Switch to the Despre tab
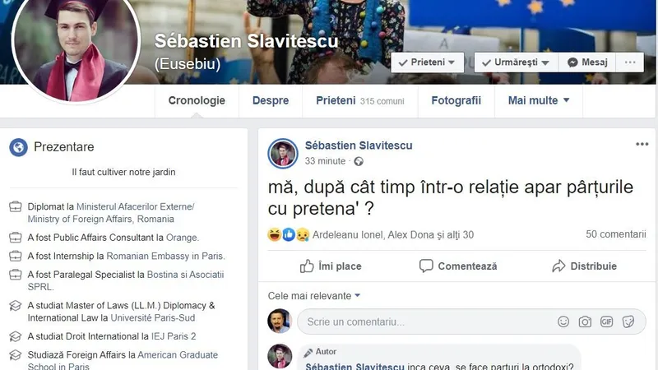The width and height of the screenshot is (658, 370). (x=271, y=100)
